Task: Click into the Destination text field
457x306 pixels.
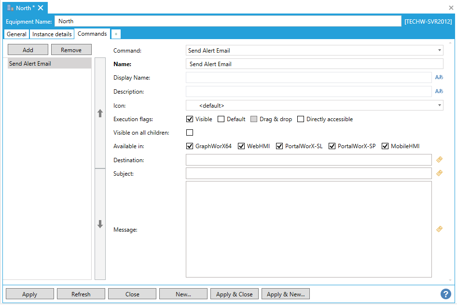Action: (x=308, y=160)
